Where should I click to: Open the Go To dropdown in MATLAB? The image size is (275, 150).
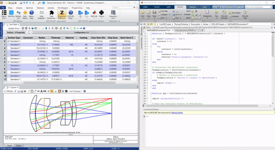[x=177, y=15]
